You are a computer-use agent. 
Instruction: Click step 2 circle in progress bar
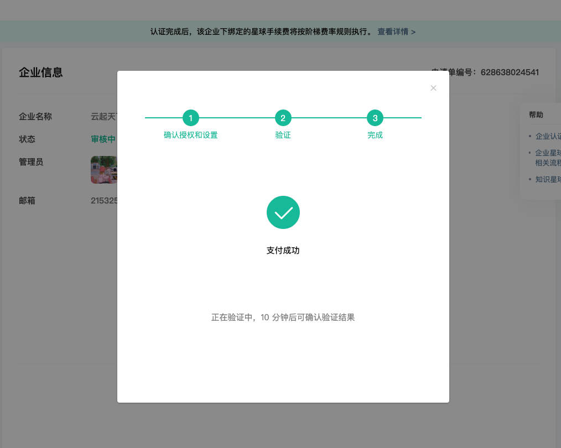(x=283, y=118)
